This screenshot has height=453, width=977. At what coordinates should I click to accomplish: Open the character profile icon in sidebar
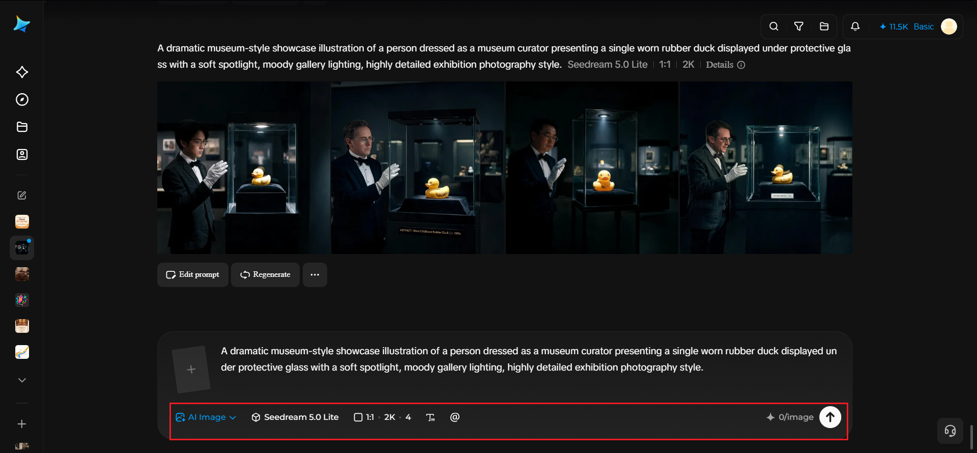pos(22,155)
